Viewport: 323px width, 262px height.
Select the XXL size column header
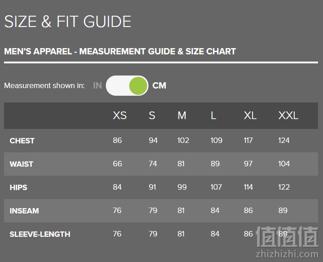point(288,115)
